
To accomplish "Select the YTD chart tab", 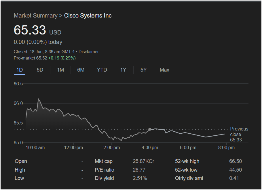I will point(102,70).
